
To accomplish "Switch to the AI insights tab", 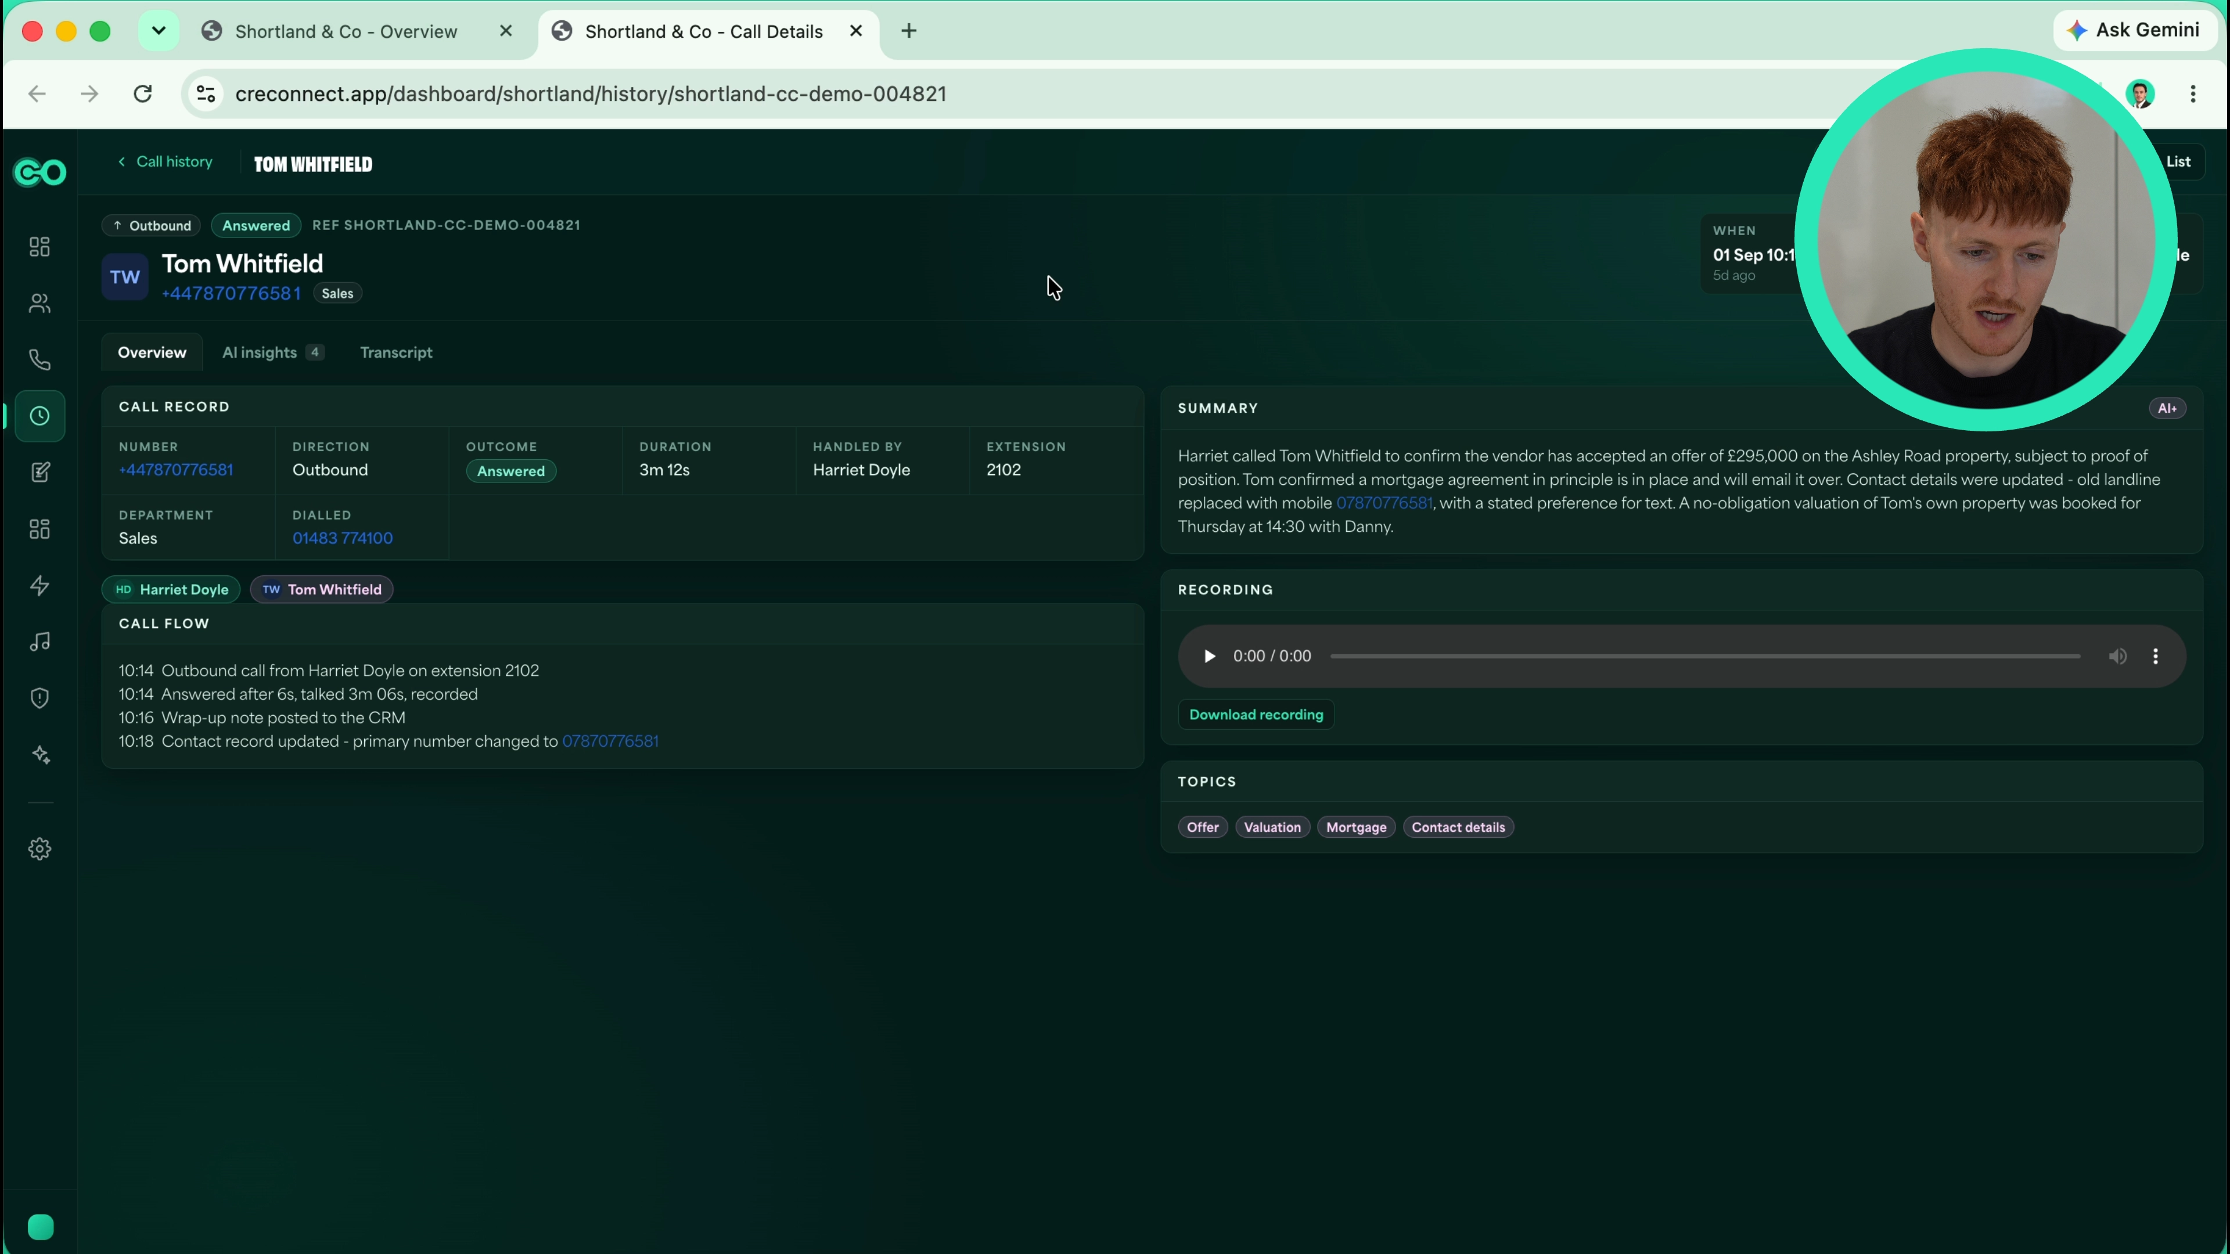I will click(x=273, y=352).
